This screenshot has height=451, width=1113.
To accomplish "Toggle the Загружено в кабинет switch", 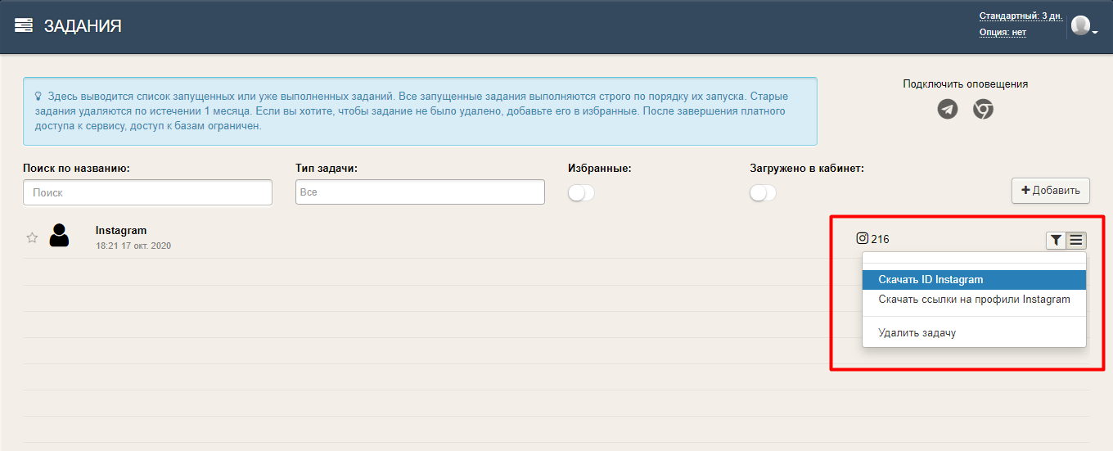I will click(x=763, y=193).
